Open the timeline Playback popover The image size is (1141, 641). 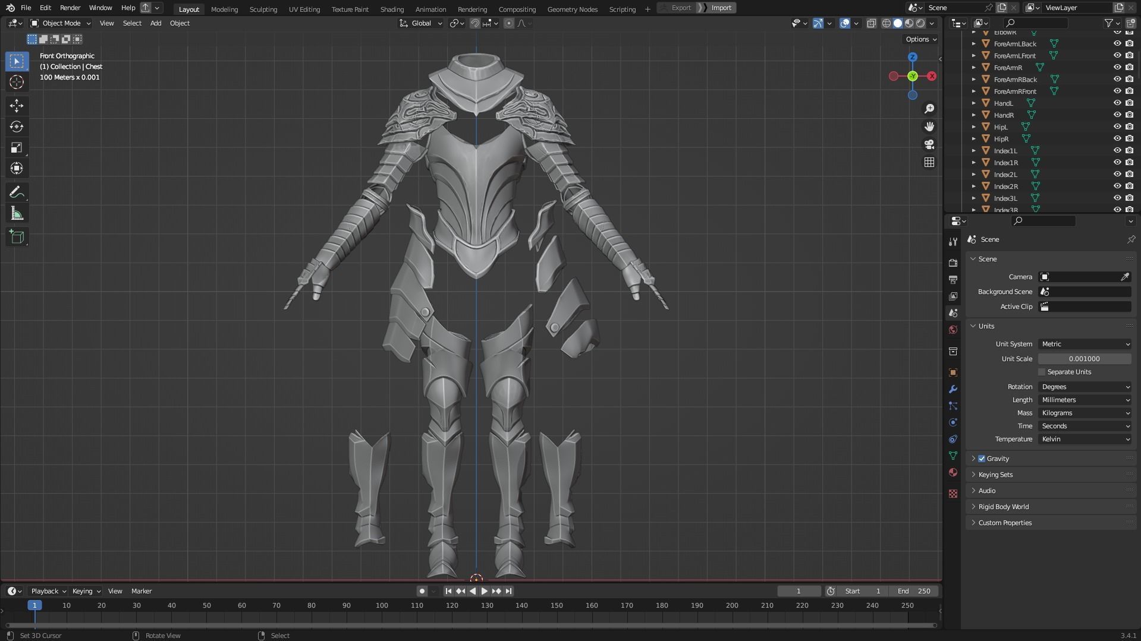(x=48, y=591)
